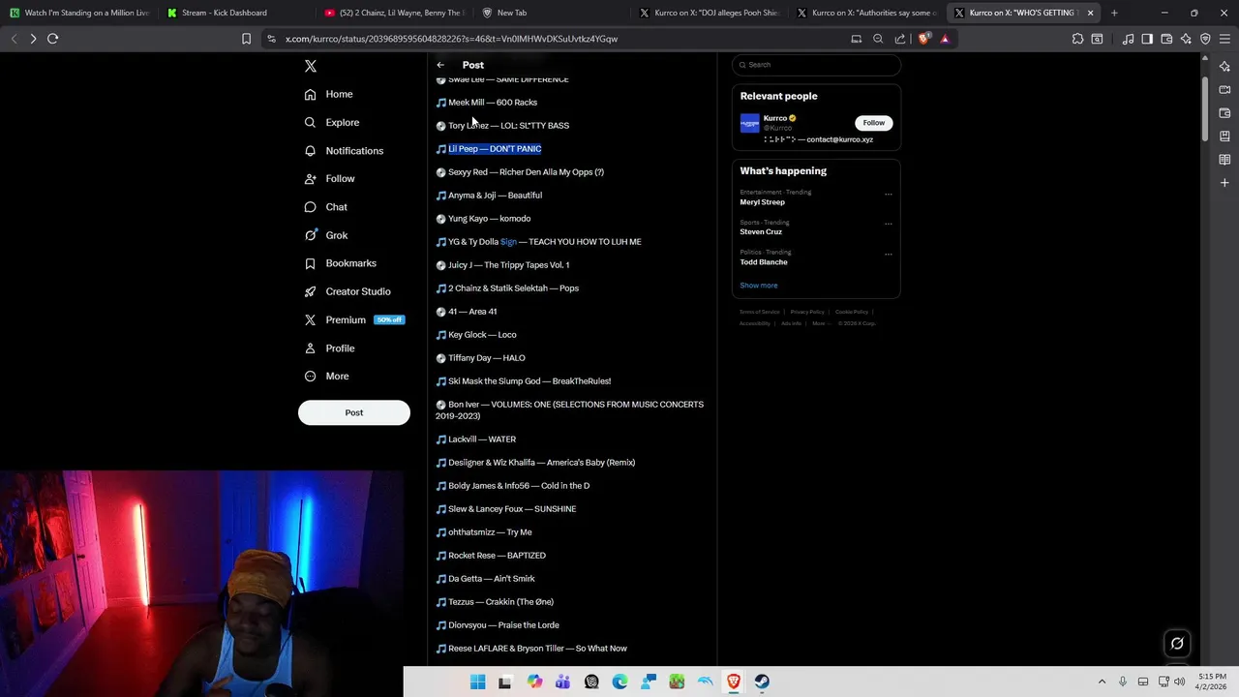This screenshot has width=1239, height=697.
Task: Open Chat in X sidebar
Action: coord(325,207)
